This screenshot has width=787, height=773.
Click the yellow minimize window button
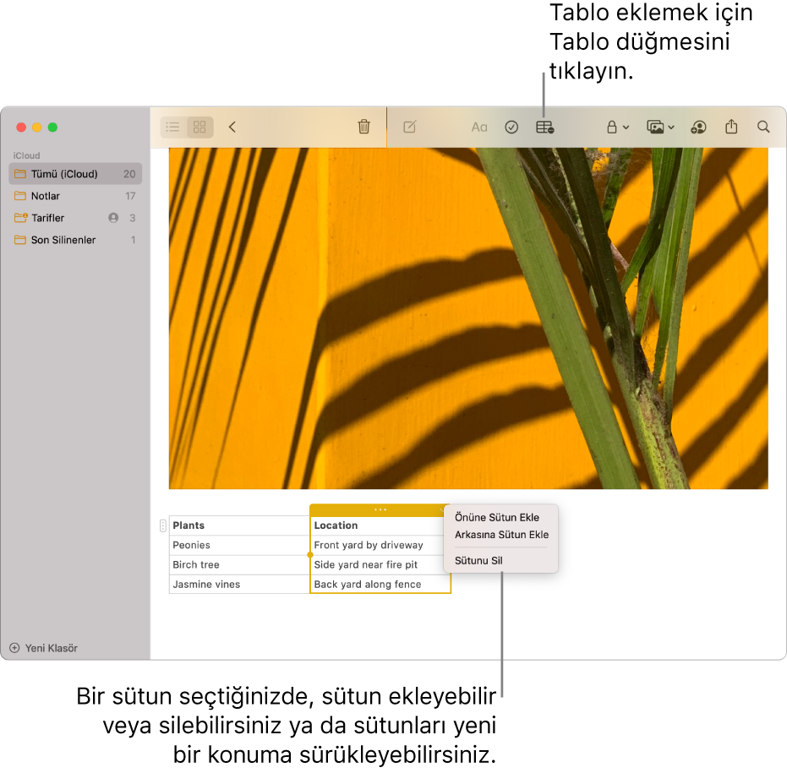(36, 128)
